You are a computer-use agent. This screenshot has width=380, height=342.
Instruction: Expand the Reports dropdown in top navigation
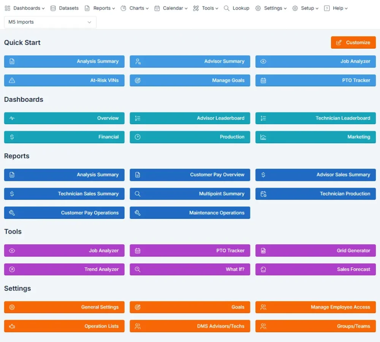click(x=100, y=8)
